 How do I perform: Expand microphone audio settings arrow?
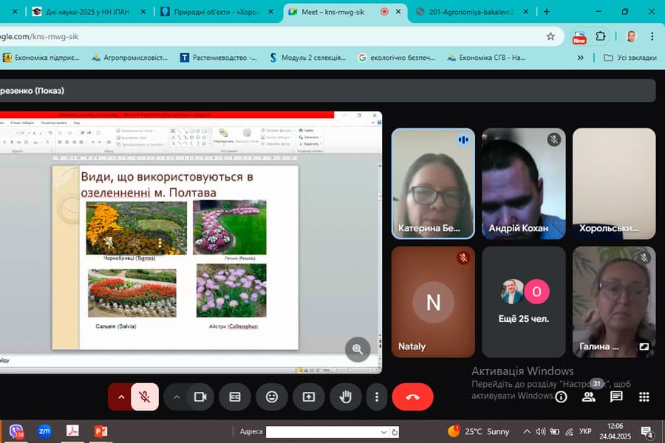click(120, 396)
